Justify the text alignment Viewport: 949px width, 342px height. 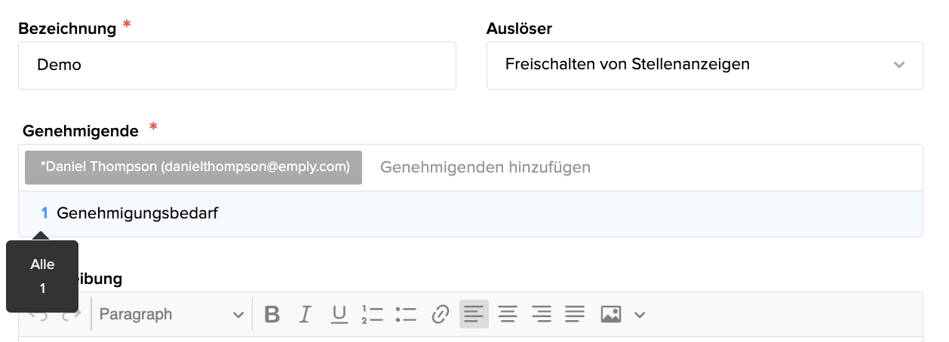point(575,314)
